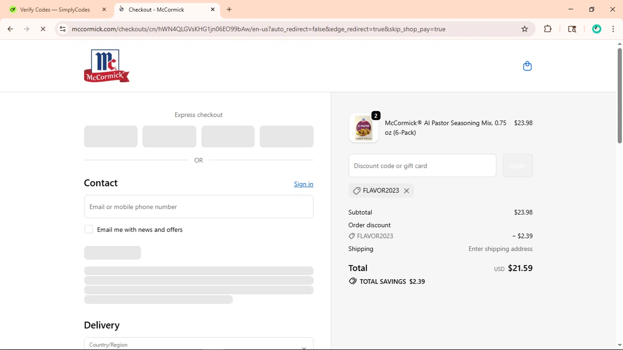Expand the Country/Region dropdown
Viewport: 623px width, 350px height.
(x=199, y=344)
